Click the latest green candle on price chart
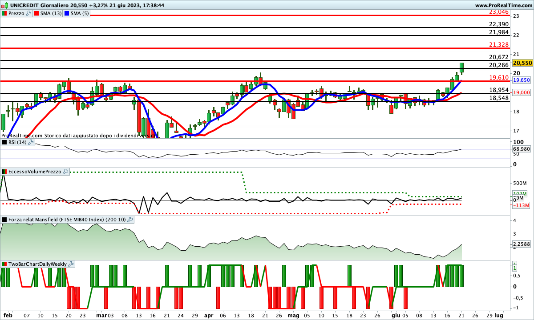534x320 pixels. pyautogui.click(x=462, y=68)
